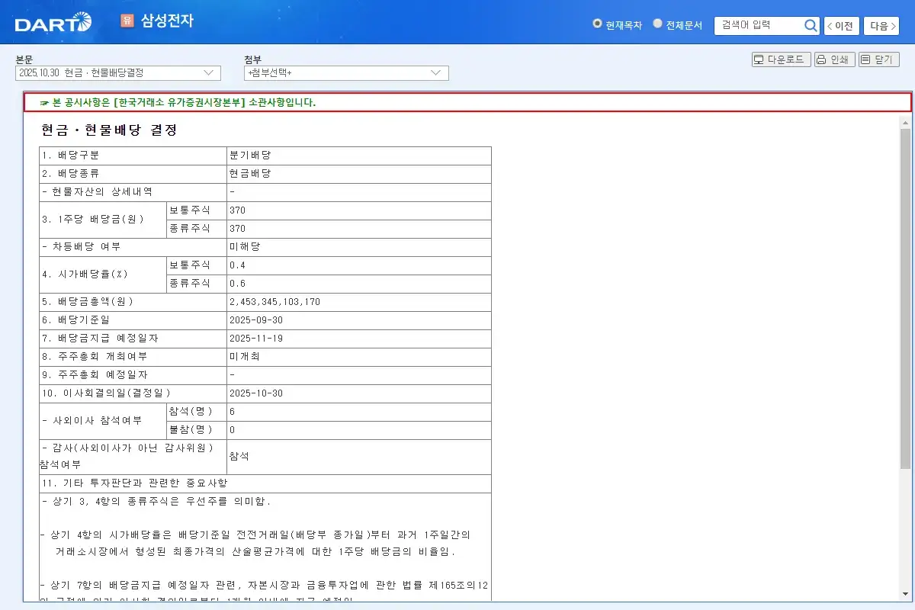Click the 다운로드 button
915x610 pixels.
(x=782, y=59)
